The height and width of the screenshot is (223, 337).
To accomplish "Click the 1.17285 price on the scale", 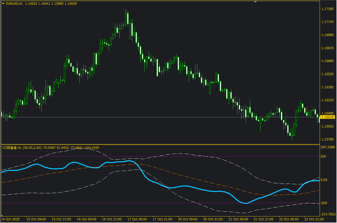I will pos(327,9).
